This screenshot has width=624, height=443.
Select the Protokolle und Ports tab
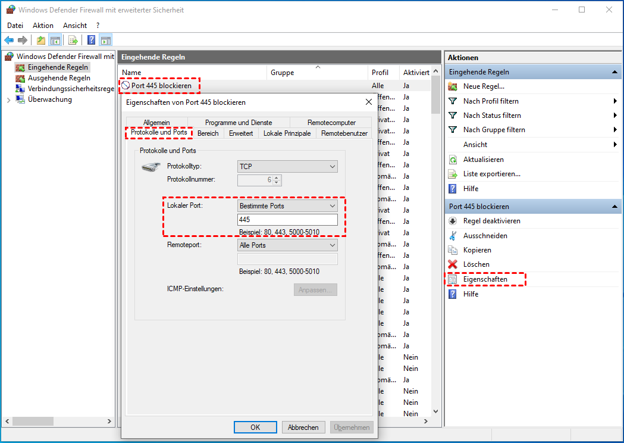(159, 132)
